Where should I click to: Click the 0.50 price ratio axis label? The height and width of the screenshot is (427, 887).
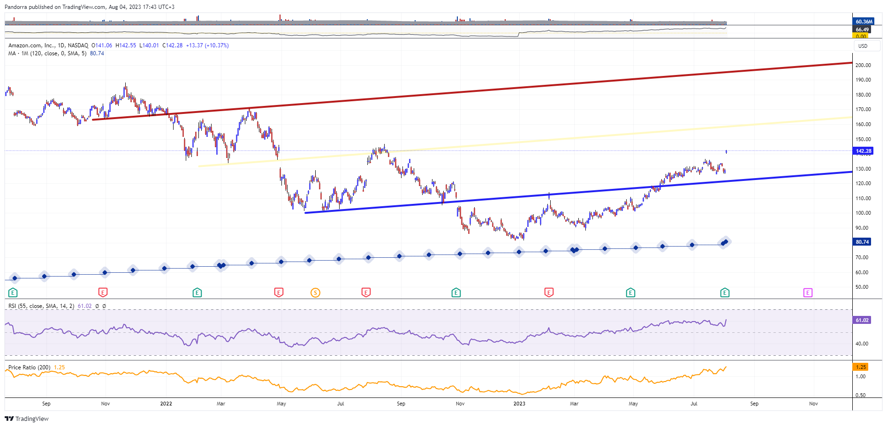(x=860, y=395)
